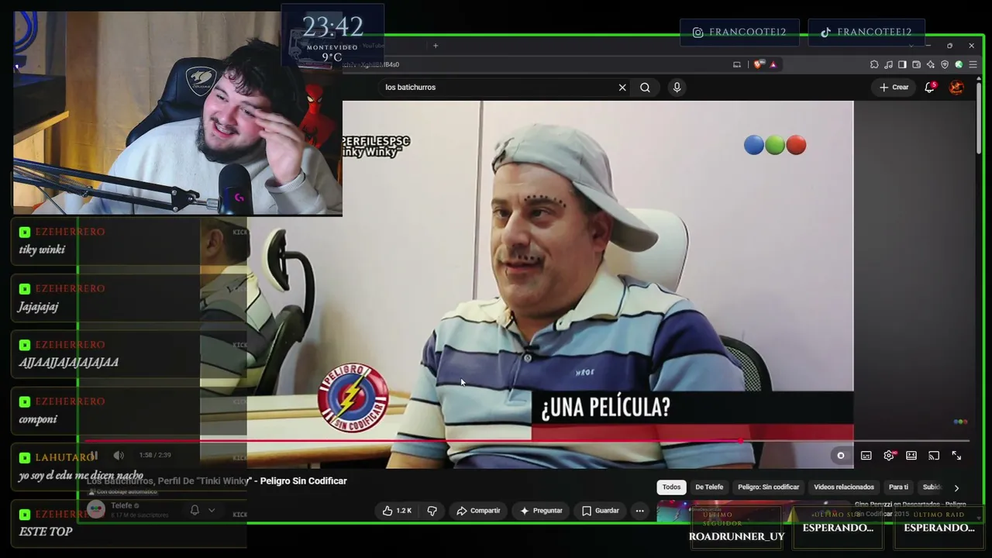
Task: Click the Preguntar button
Action: coord(541,511)
